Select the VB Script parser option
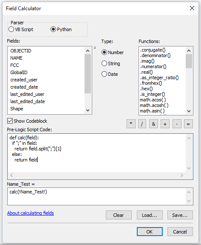201x245 pixels. point(21,29)
